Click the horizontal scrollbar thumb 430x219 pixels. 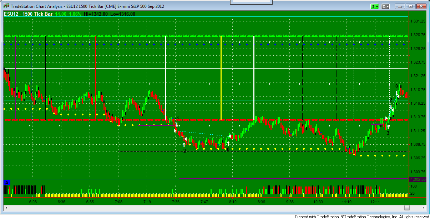[407, 208]
